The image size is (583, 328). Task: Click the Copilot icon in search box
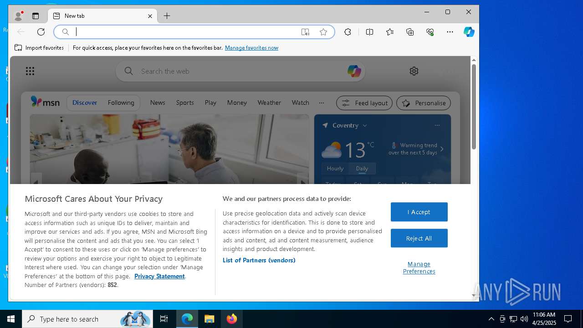[354, 71]
